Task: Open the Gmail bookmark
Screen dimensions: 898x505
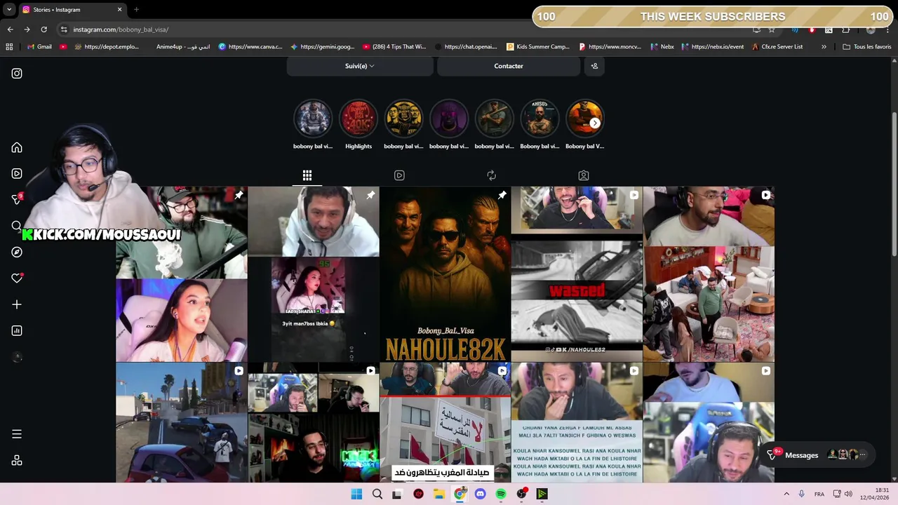Action: (39, 47)
